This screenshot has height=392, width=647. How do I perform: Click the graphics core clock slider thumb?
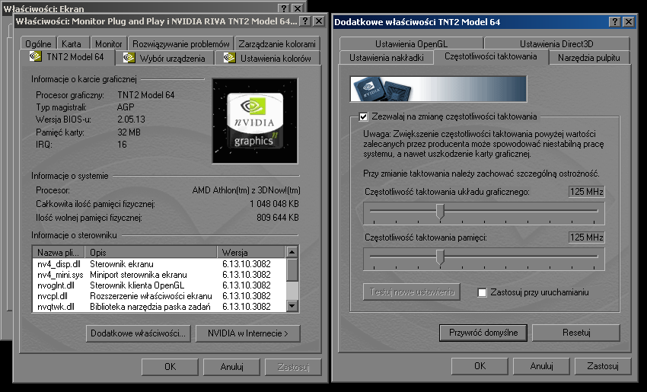[x=439, y=212]
